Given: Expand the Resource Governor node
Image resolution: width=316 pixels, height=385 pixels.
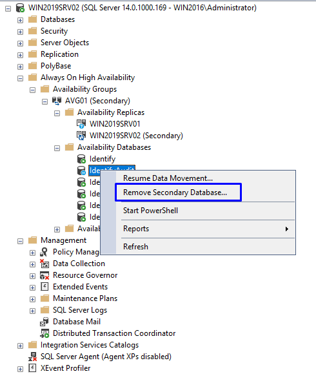Looking at the screenshot, I should click(33, 276).
